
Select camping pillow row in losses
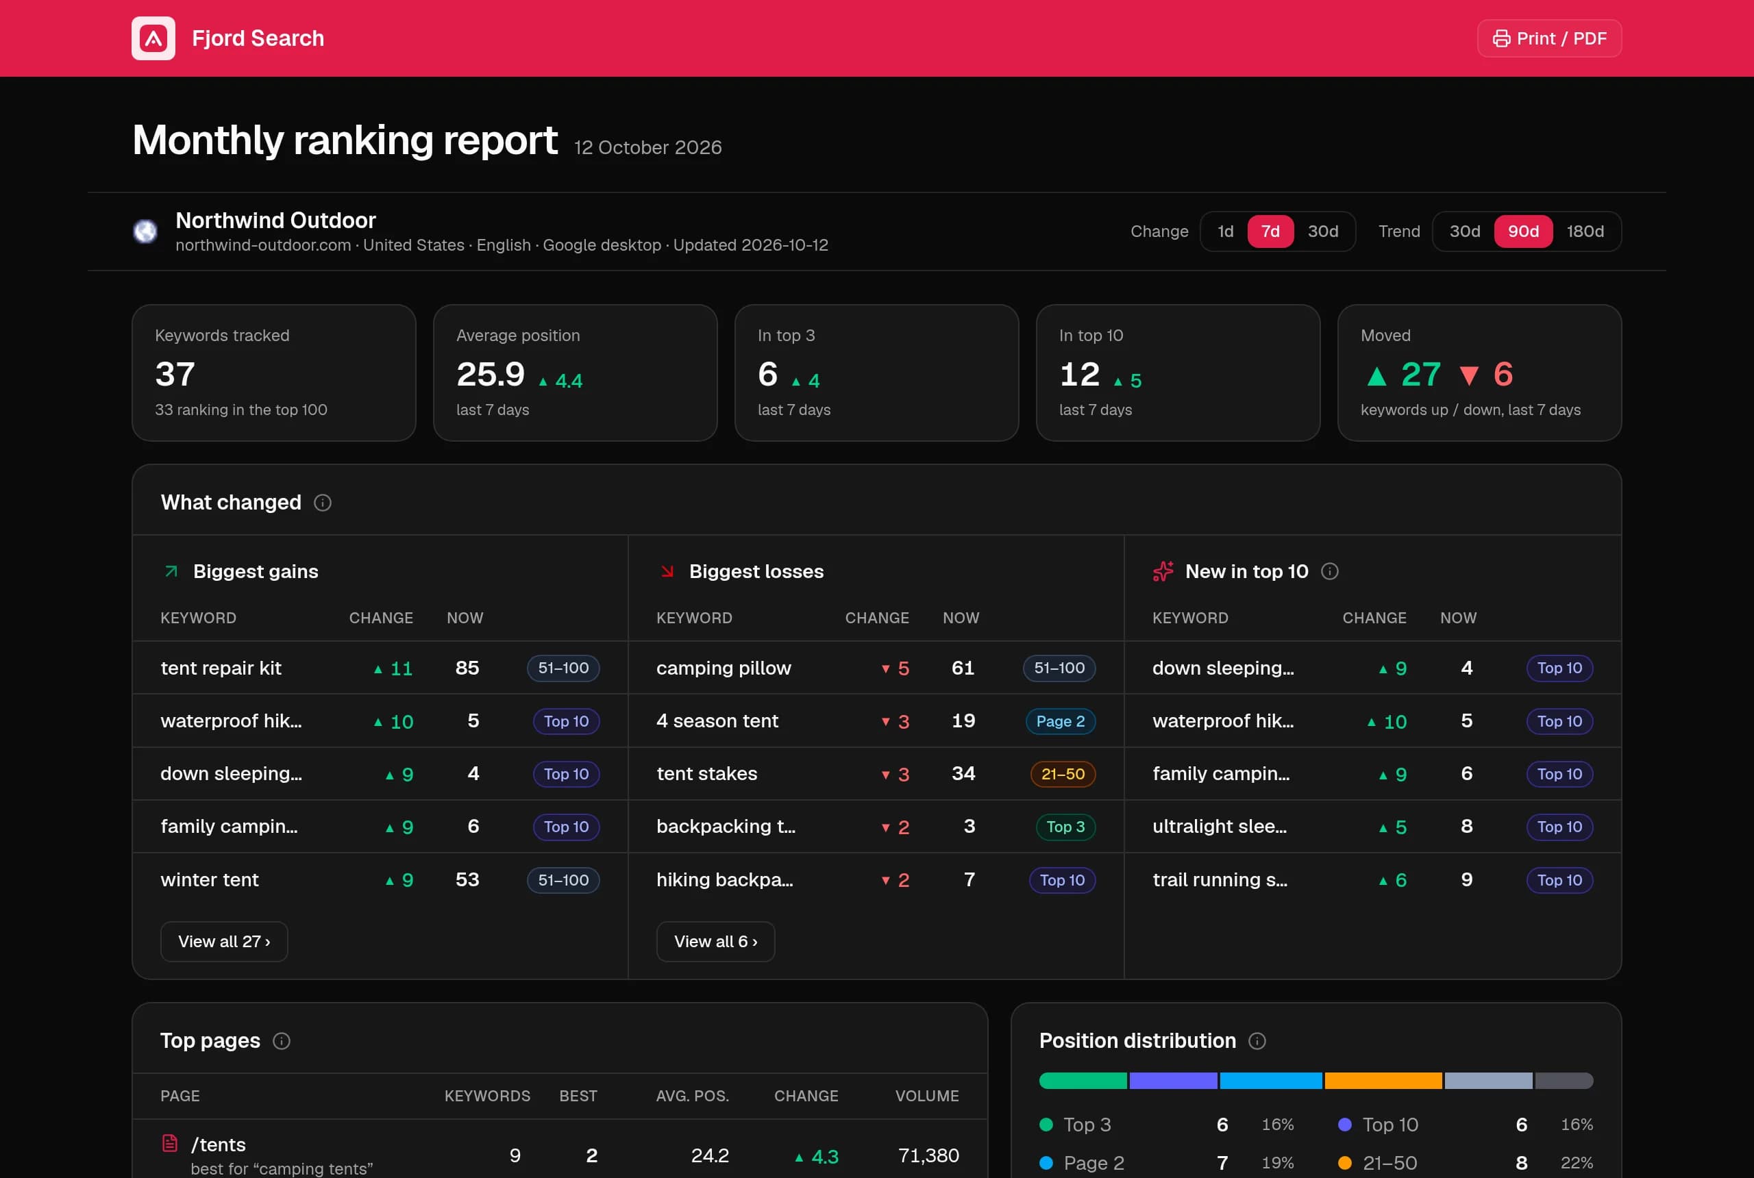click(x=876, y=668)
